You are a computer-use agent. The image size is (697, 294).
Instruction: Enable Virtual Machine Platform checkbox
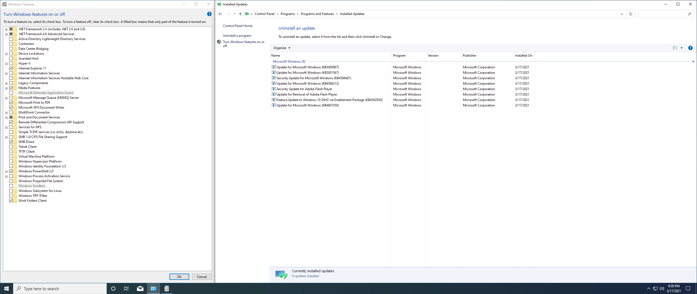11,157
